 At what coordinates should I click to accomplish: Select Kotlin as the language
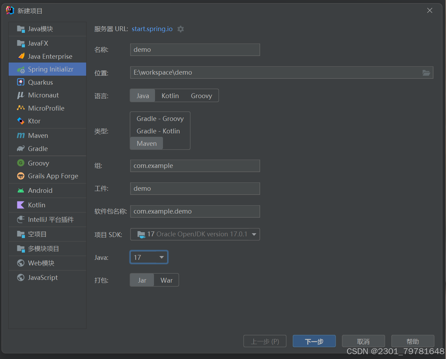pos(170,96)
